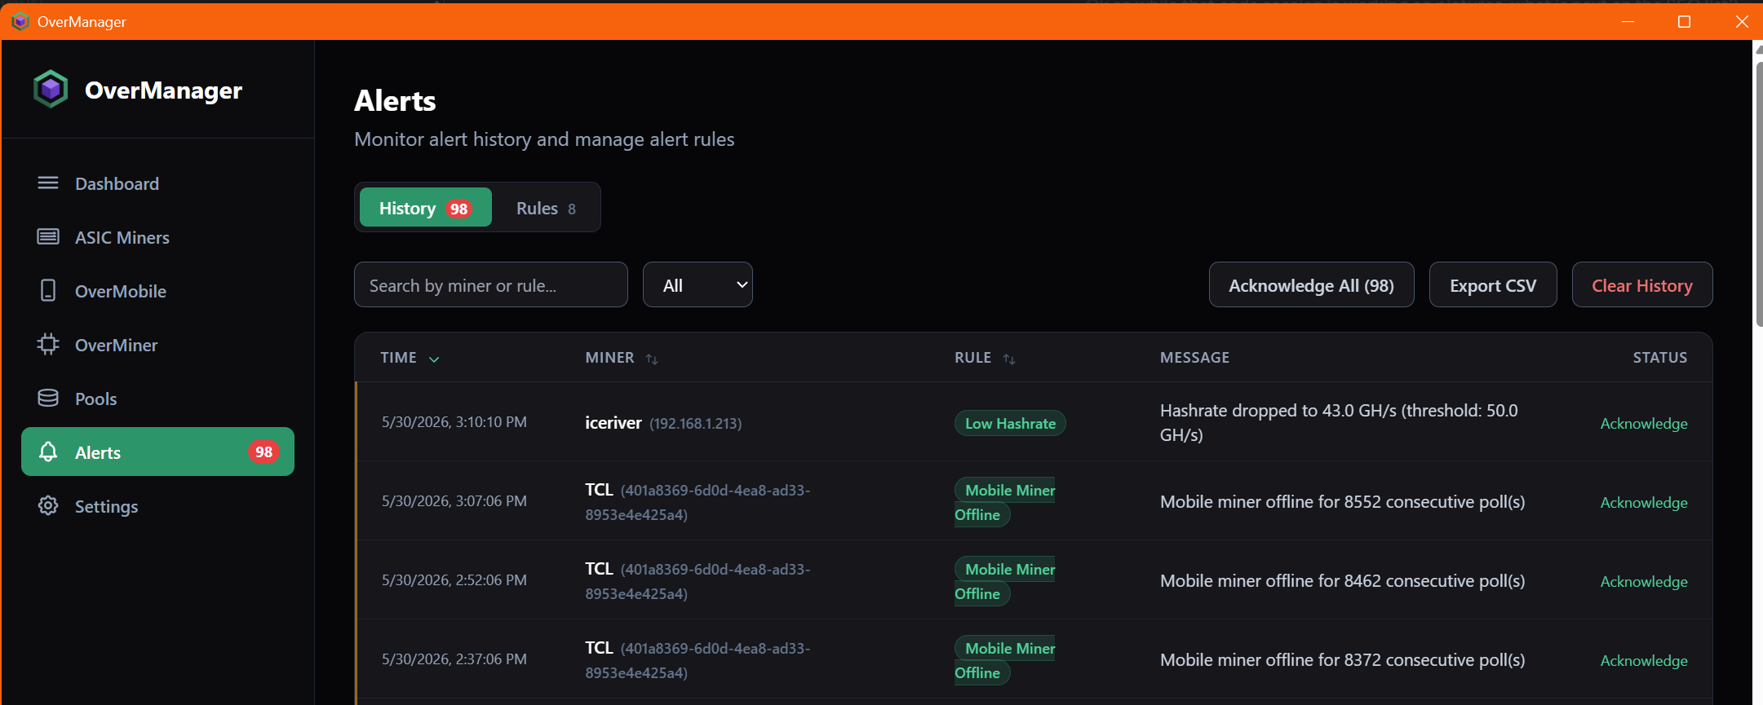Click the OverManager hexagon logo in sidebar
Viewport: 1763px width, 705px height.
pyautogui.click(x=51, y=89)
